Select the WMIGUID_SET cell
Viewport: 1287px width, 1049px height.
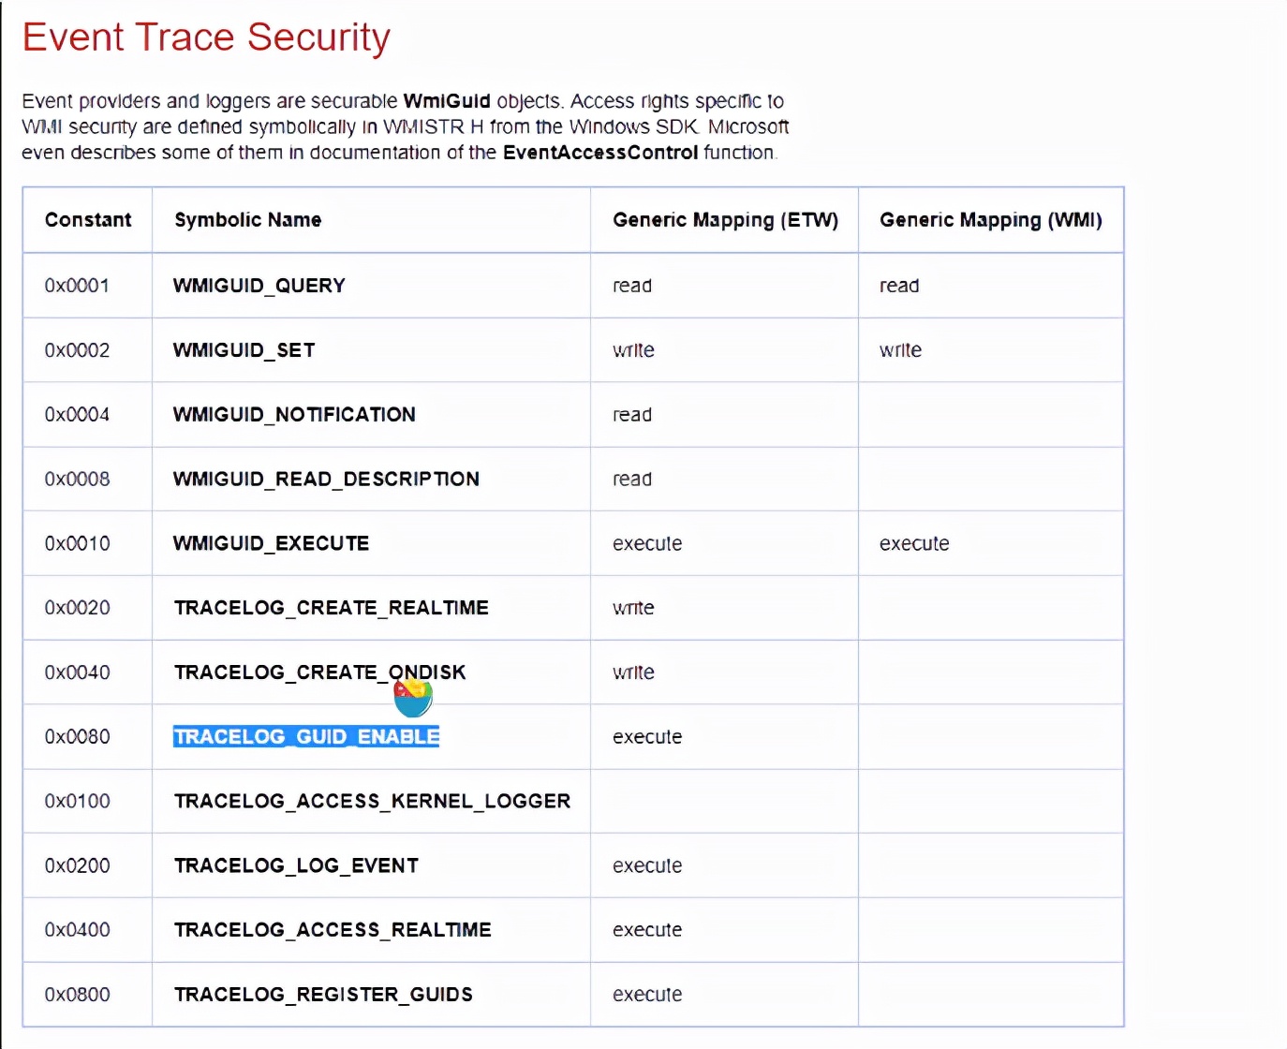[x=244, y=350]
